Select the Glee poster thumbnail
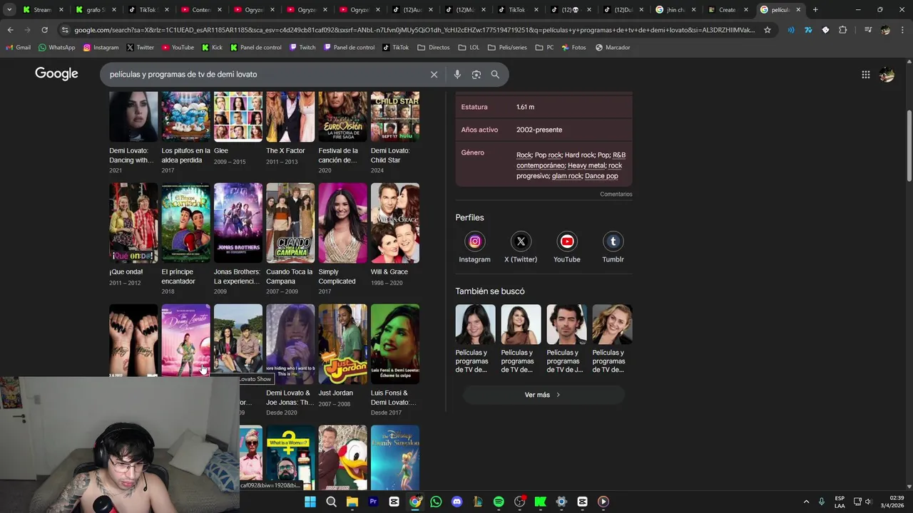The width and height of the screenshot is (913, 513). pos(238,116)
